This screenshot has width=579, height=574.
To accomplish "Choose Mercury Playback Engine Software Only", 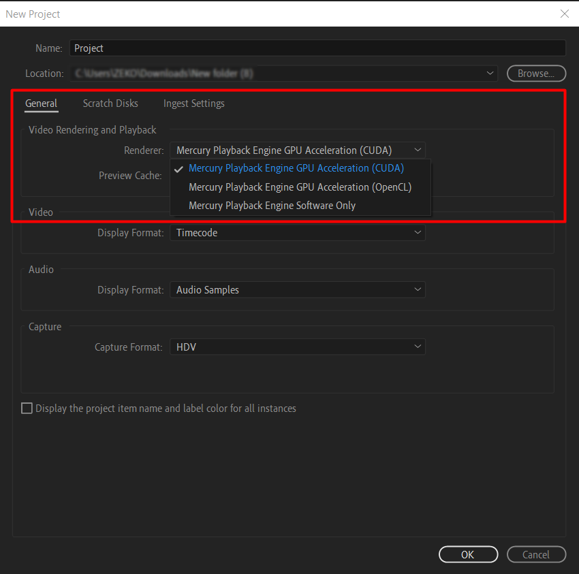I will point(300,206).
